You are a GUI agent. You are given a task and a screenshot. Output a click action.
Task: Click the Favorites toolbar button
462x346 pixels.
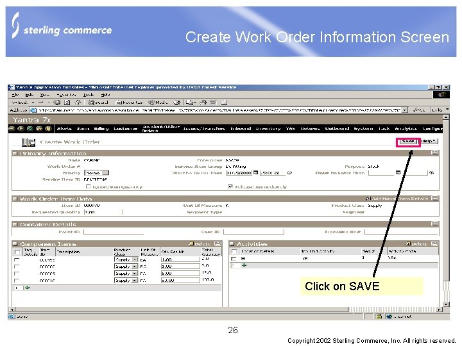[129, 103]
